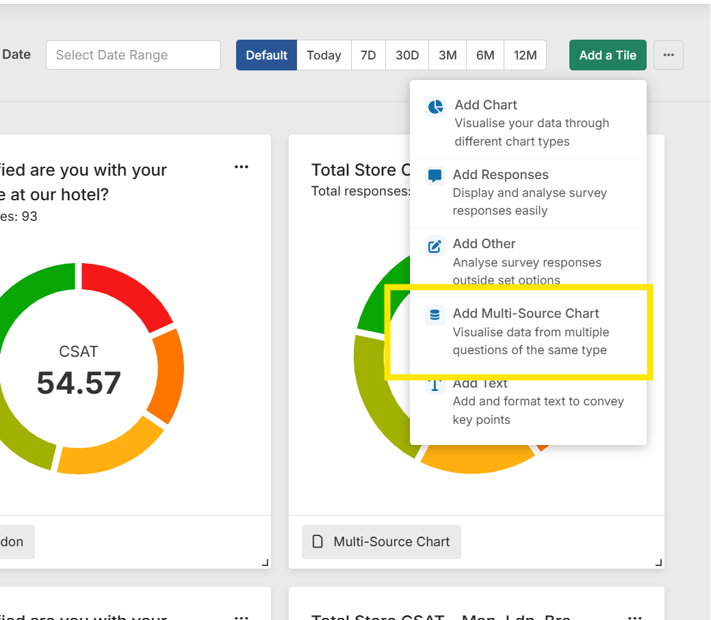Click the Add Multi-Source Chart database icon

coord(435,315)
